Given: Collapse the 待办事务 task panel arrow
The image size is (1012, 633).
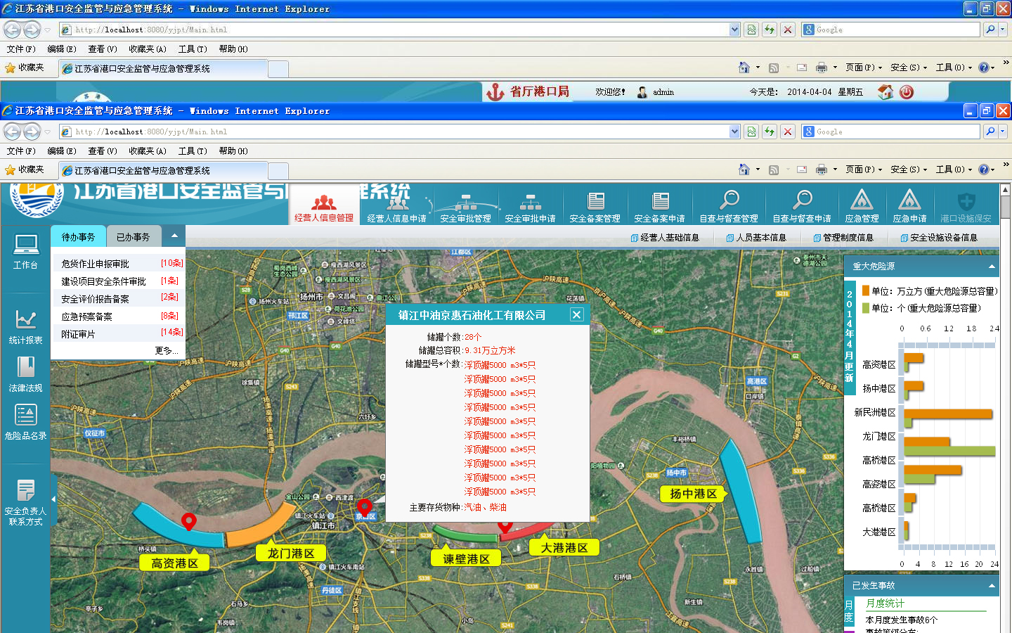Looking at the screenshot, I should (174, 236).
